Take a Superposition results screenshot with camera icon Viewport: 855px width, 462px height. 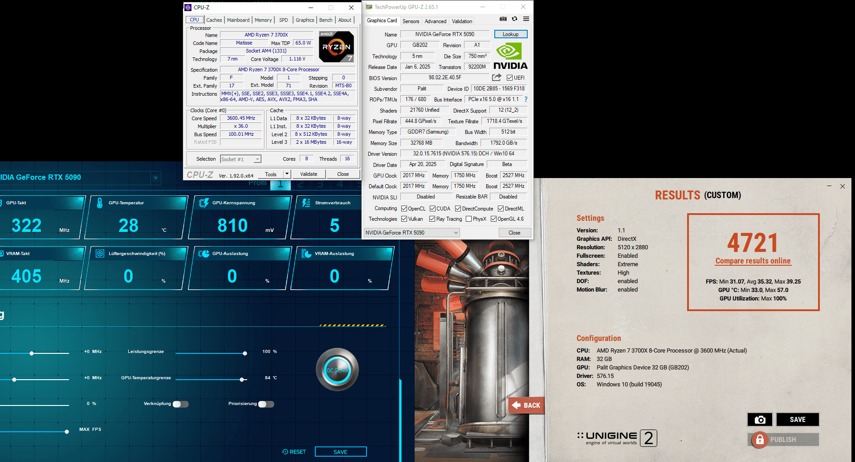pos(760,419)
